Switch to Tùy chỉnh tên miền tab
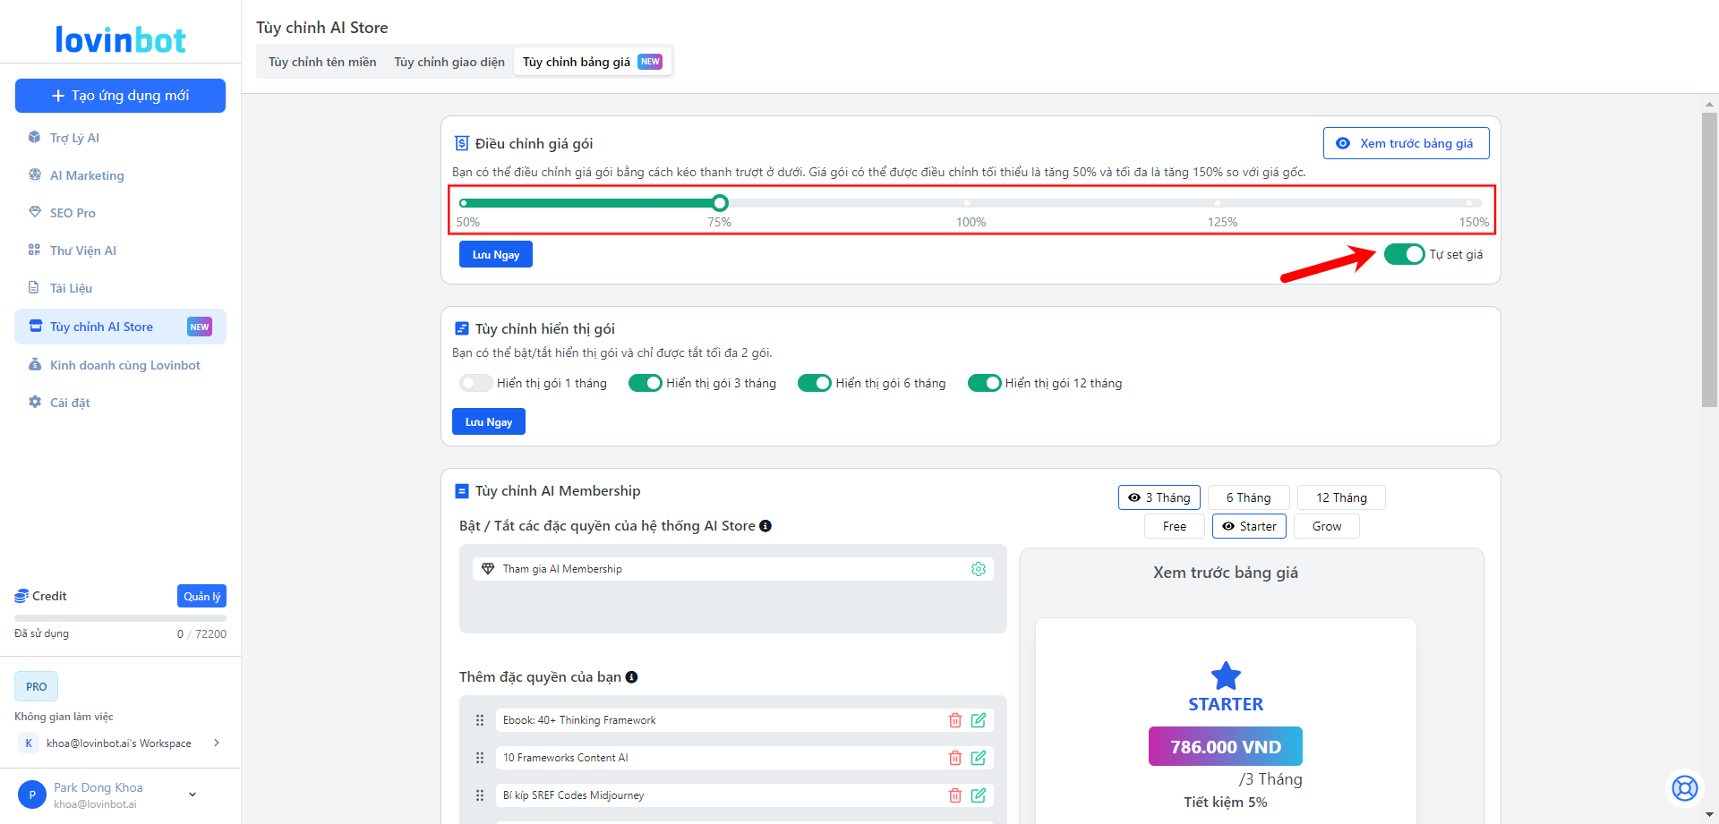 pyautogui.click(x=322, y=62)
